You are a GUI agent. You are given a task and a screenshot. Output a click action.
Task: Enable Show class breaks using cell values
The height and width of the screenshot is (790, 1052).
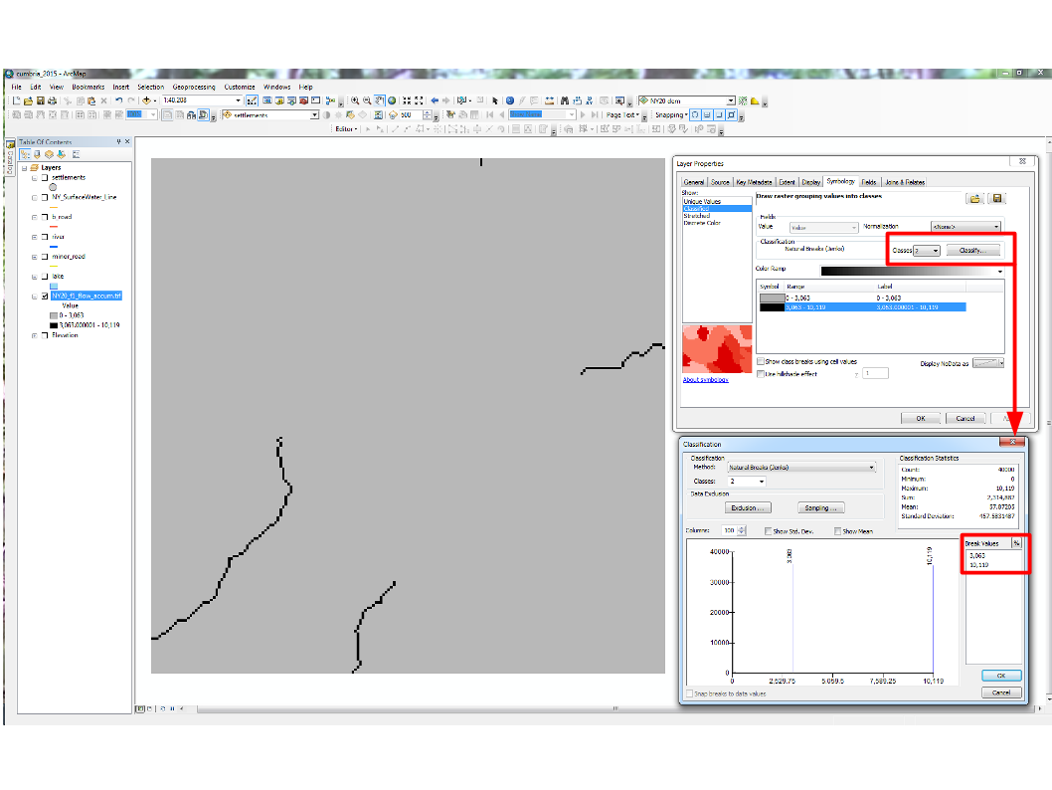click(761, 361)
